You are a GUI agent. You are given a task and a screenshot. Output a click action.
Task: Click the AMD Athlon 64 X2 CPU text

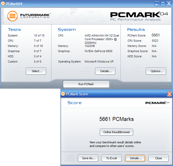(x=102, y=39)
